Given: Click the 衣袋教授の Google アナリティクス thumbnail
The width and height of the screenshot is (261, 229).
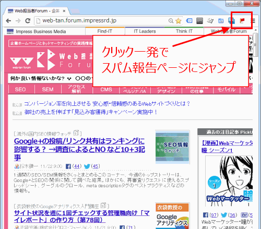Looking at the screenshot, I should [x=172, y=216].
